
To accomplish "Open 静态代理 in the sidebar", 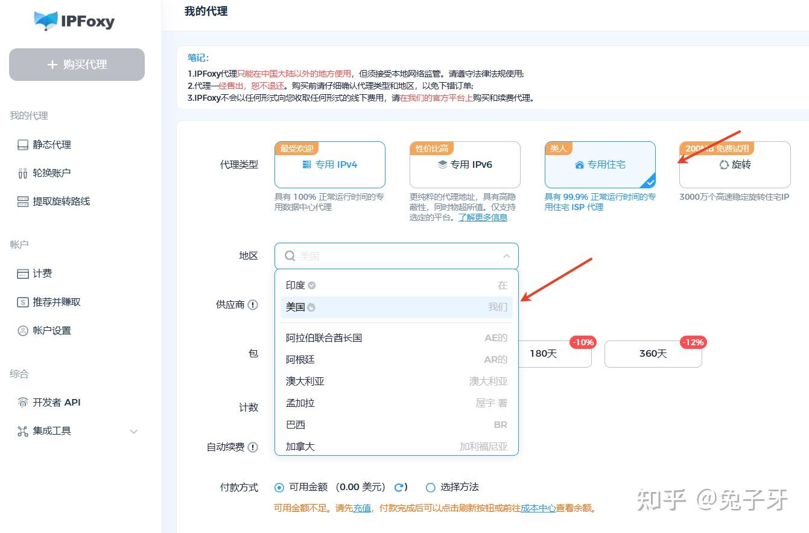I will (52, 145).
